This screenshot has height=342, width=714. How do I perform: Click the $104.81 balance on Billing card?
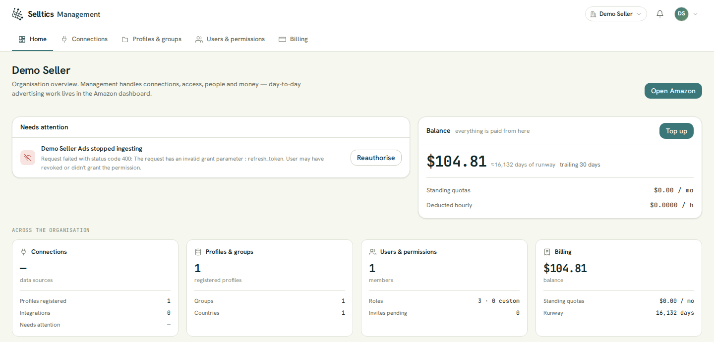tap(565, 268)
